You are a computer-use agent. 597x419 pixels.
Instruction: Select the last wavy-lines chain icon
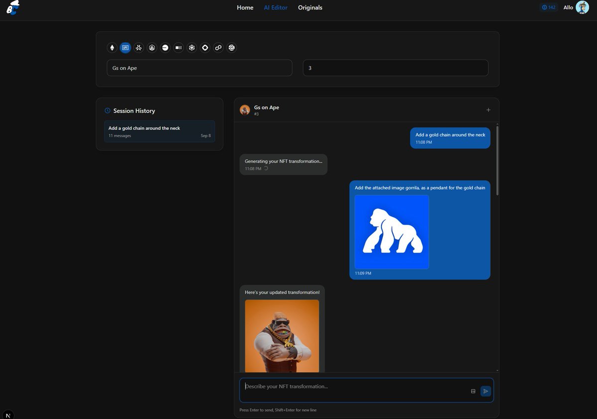[x=232, y=48]
